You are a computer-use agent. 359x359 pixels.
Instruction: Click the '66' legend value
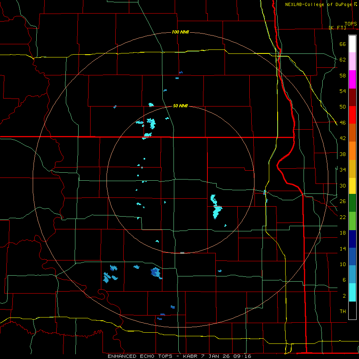click(x=343, y=44)
